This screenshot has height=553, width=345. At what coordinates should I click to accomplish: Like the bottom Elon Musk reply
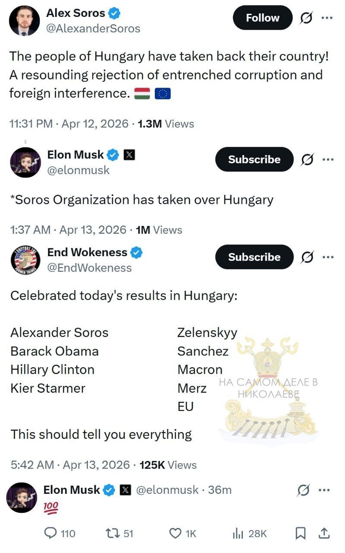pyautogui.click(x=176, y=534)
